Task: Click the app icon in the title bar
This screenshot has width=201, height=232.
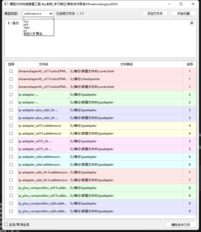Action: pyautogui.click(x=6, y=4)
